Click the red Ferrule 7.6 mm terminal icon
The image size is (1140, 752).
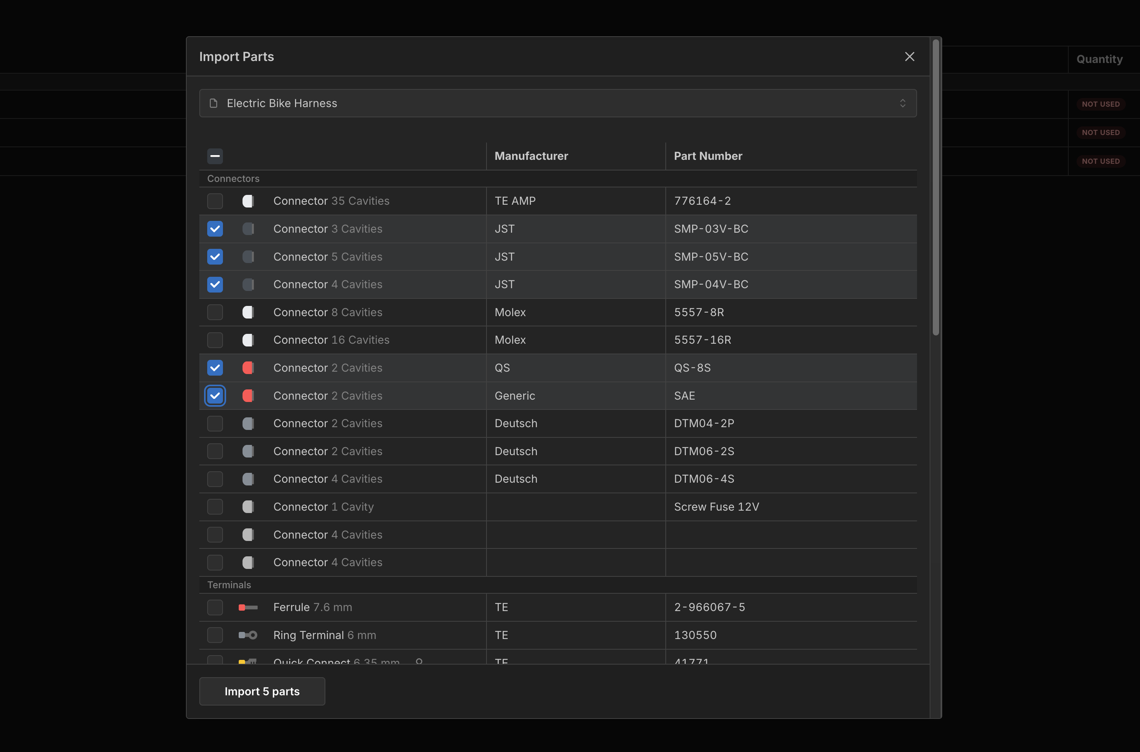coord(247,608)
